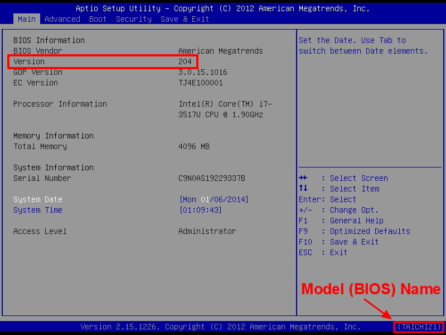This screenshot has width=446, height=335.
Task: Open the Save & Exit tab in menu bar
Action: (185, 19)
